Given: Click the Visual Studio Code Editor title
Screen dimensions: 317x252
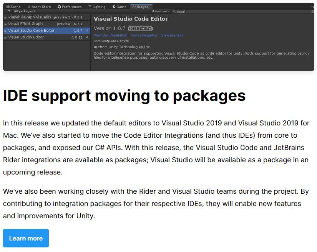Looking at the screenshot, I should 131,19.
